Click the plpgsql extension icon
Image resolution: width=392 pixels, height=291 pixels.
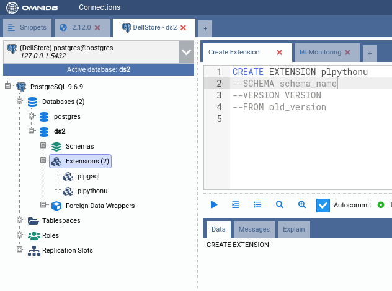coord(68,176)
